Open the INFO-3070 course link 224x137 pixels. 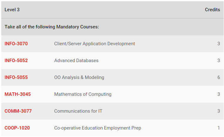[x=16, y=44]
